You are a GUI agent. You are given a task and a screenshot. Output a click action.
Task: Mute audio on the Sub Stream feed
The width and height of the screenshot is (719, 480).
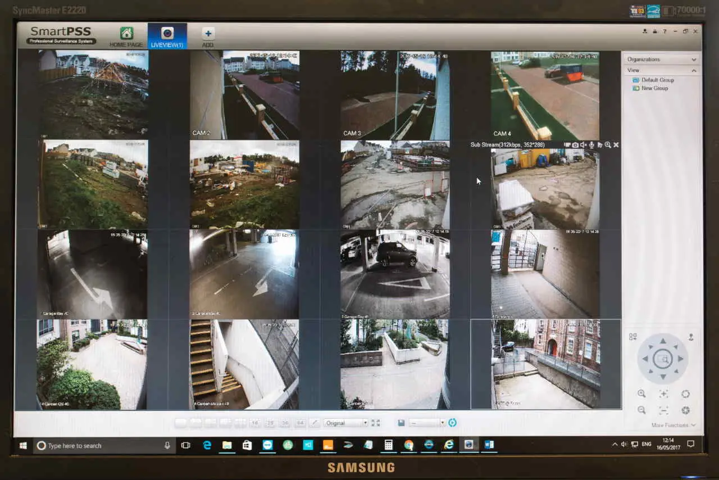pyautogui.click(x=584, y=144)
